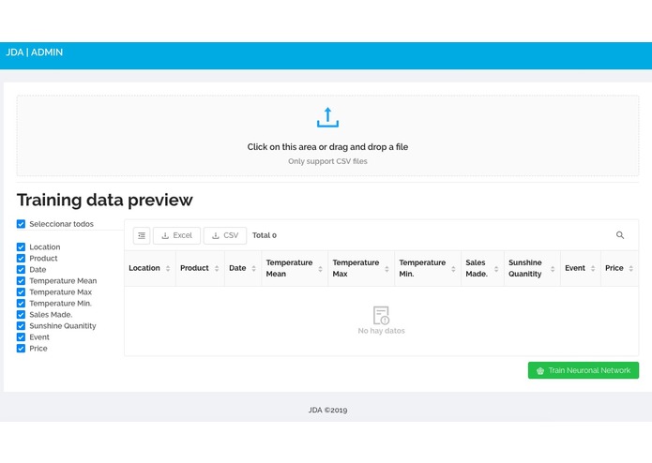The width and height of the screenshot is (652, 463).
Task: Open the table search magnifier icon
Action: click(620, 235)
